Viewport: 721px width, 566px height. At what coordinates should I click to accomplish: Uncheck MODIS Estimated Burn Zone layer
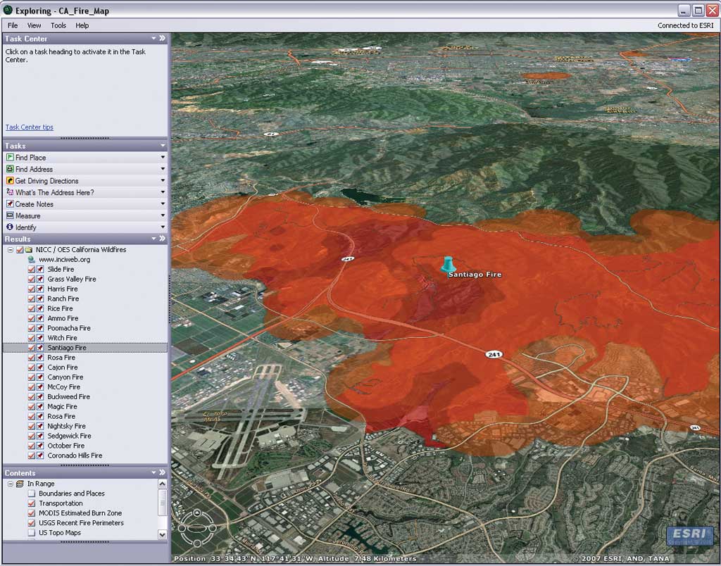(x=31, y=513)
